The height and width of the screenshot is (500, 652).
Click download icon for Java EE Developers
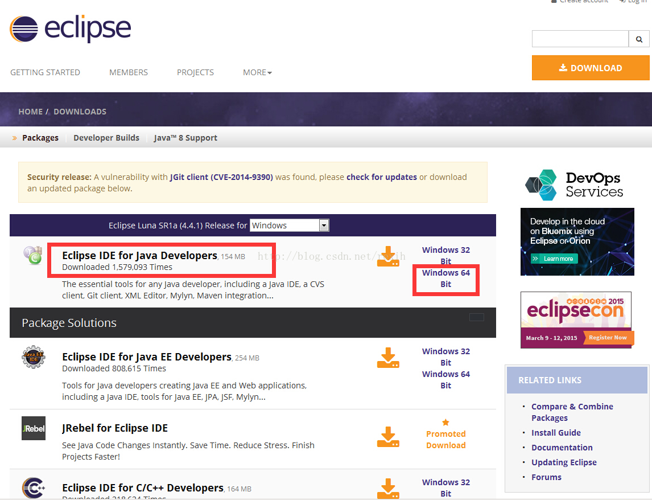point(388,358)
